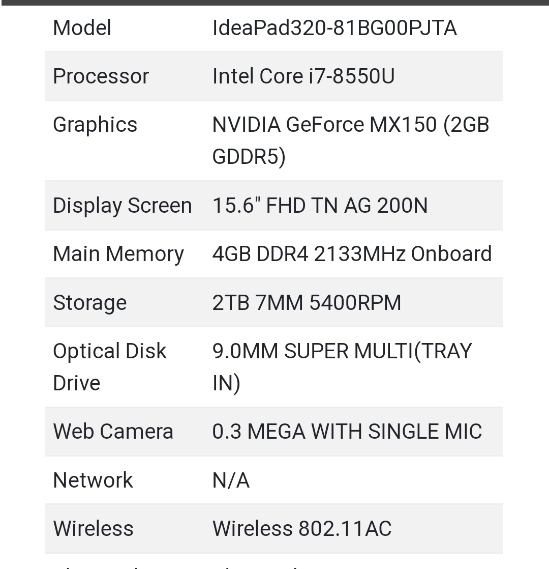Click 0.3 MEGA WITH SINGLE MIC value
Image resolution: width=549 pixels, height=569 pixels.
click(347, 432)
